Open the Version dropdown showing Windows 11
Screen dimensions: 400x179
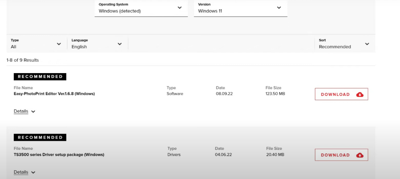(241, 8)
